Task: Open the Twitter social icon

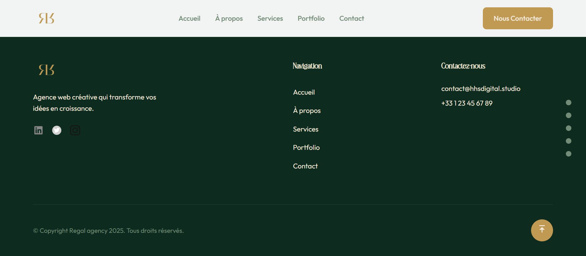Action: [x=57, y=130]
